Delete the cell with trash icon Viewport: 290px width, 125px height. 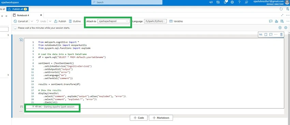point(281,34)
